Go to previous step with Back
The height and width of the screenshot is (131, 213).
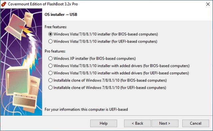[x=137, y=123]
